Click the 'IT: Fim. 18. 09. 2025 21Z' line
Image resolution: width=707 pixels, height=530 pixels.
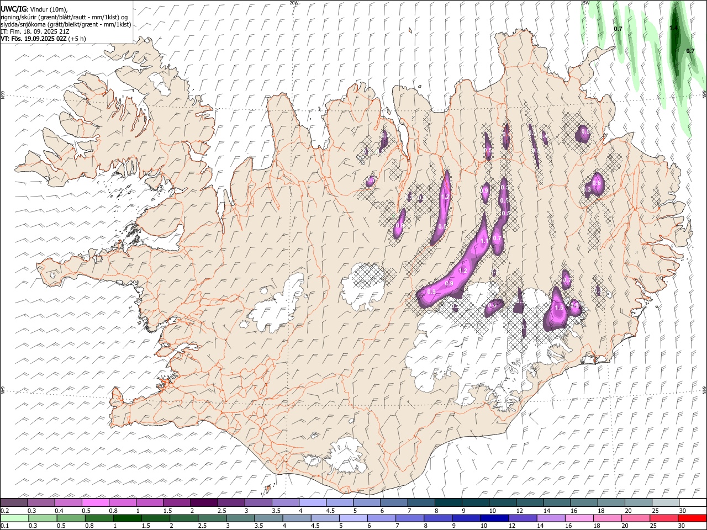35,32
